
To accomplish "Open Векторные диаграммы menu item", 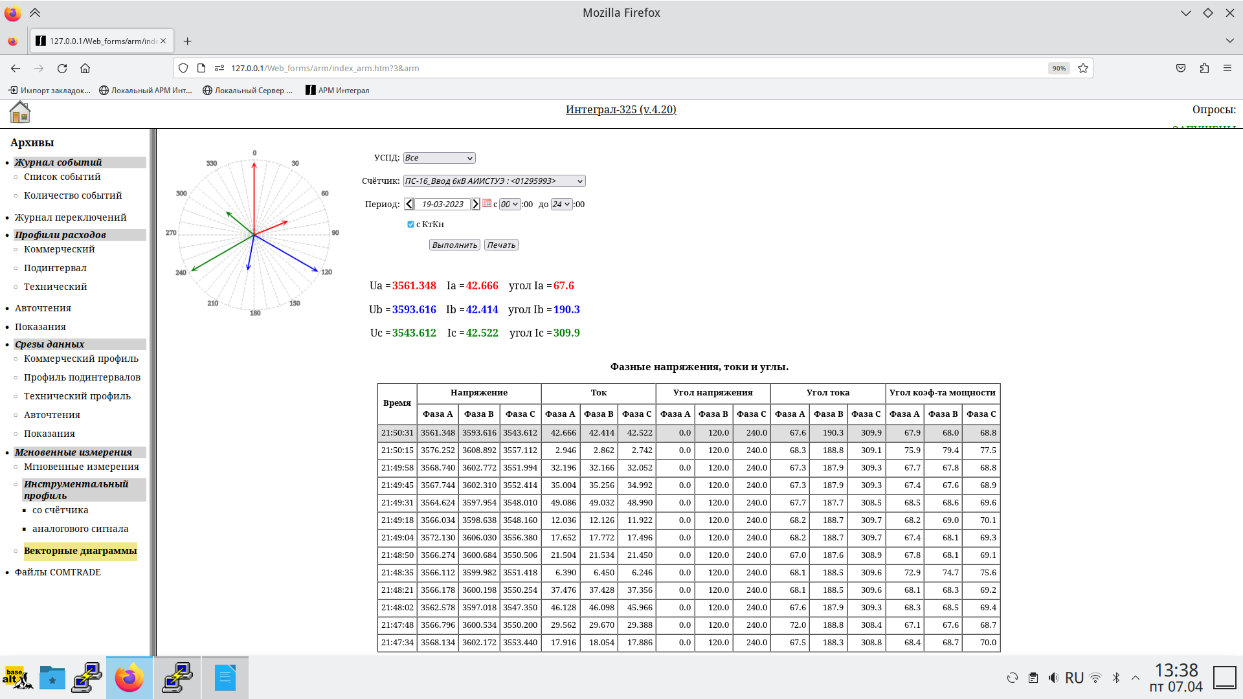I will [80, 551].
